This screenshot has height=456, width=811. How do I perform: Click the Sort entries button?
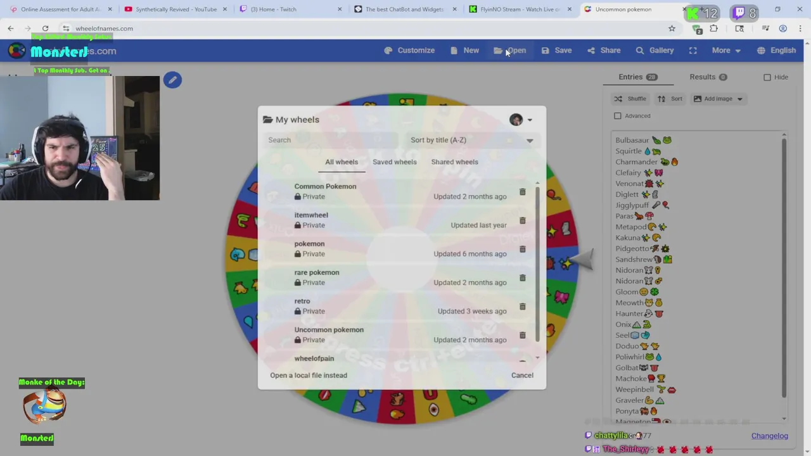point(670,99)
